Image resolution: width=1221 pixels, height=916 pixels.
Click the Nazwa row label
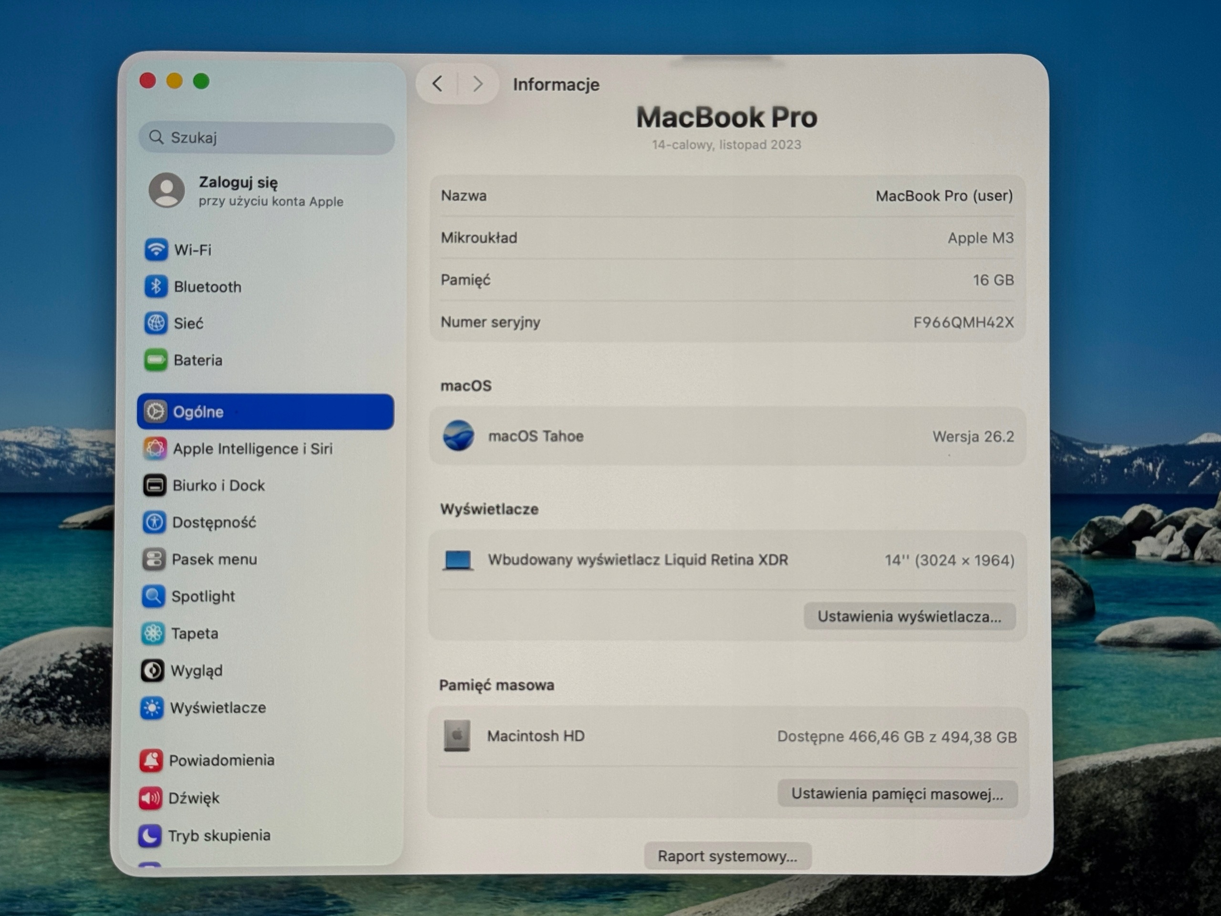464,196
